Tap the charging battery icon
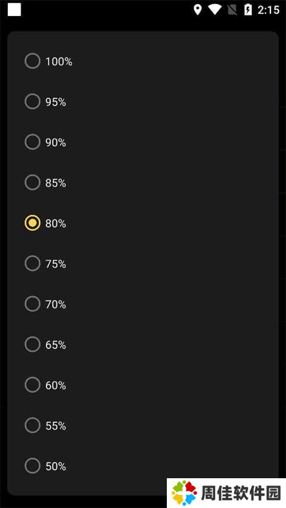Image resolution: width=286 pixels, height=508 pixels. tap(248, 10)
